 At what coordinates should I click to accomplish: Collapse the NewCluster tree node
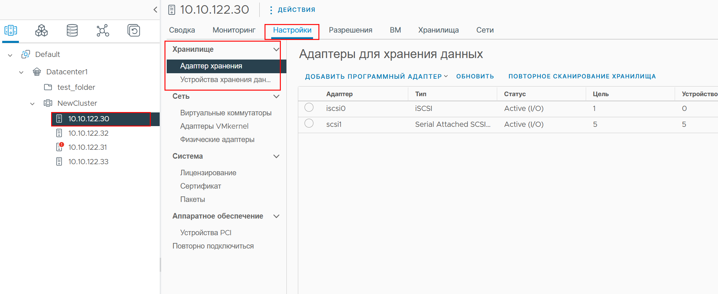[32, 104]
